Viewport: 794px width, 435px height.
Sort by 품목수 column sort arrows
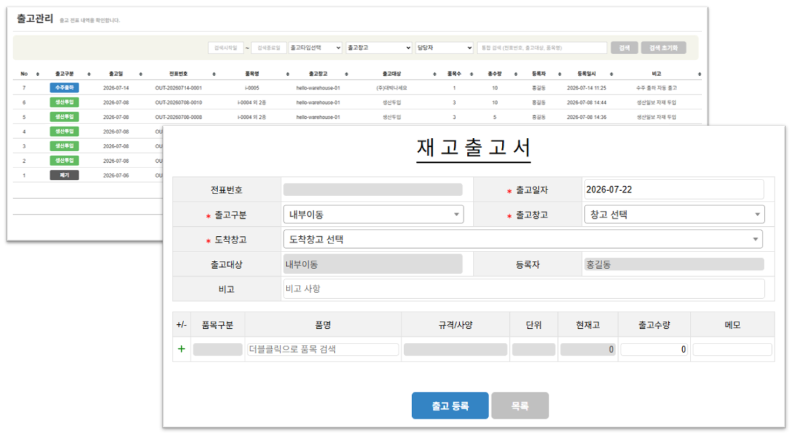click(471, 74)
